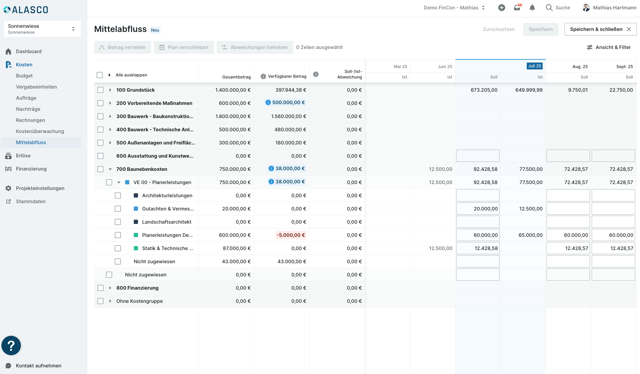Open Ansicht & Filter options
Image resolution: width=640 pixels, height=374 pixels.
tap(609, 47)
